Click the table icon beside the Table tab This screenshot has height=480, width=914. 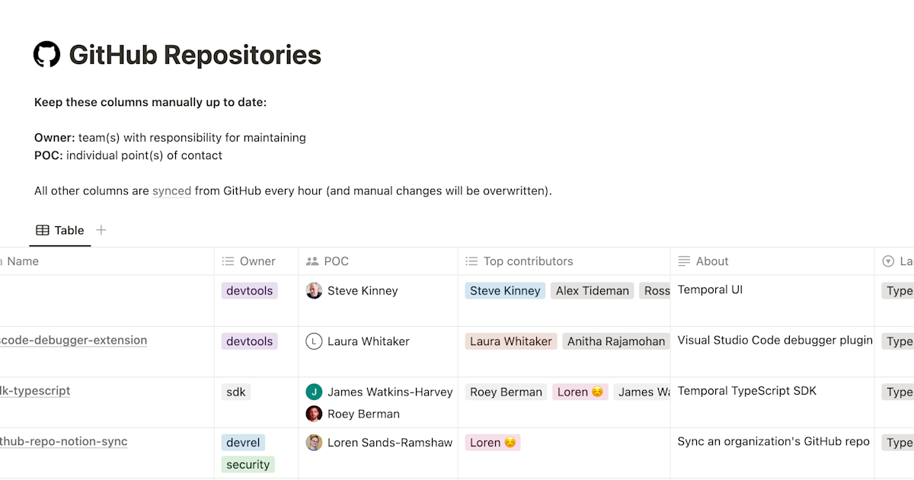point(43,230)
